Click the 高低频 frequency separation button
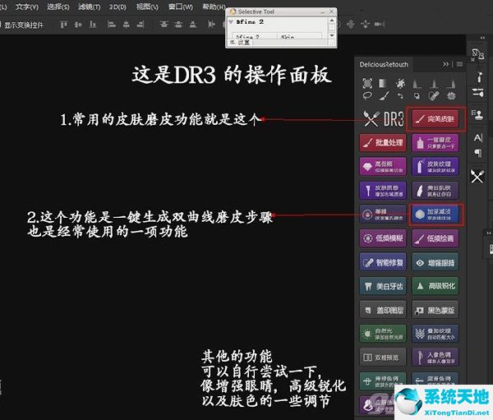This screenshot has width=493, height=420. pyautogui.click(x=383, y=167)
